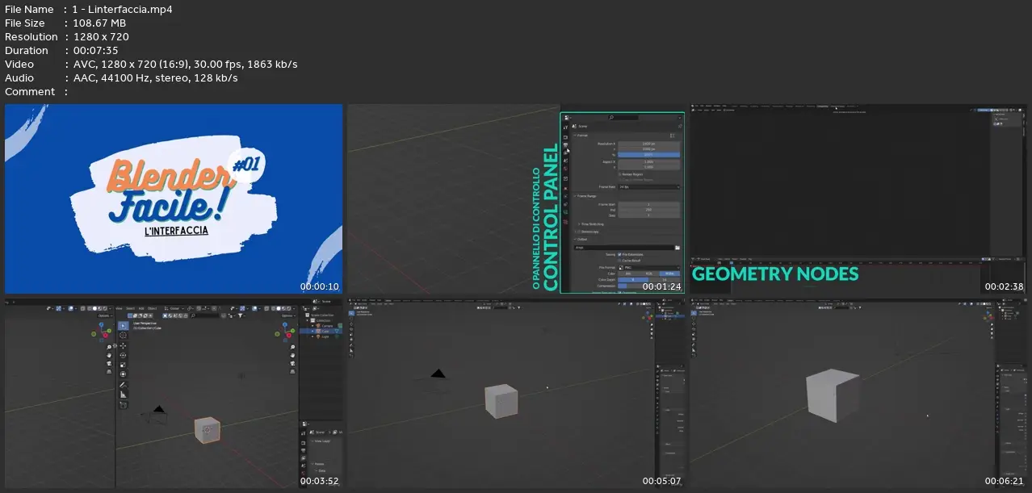Select the Transform tool in the 00:03:52 frame
This screenshot has width=1032, height=493.
tap(123, 374)
